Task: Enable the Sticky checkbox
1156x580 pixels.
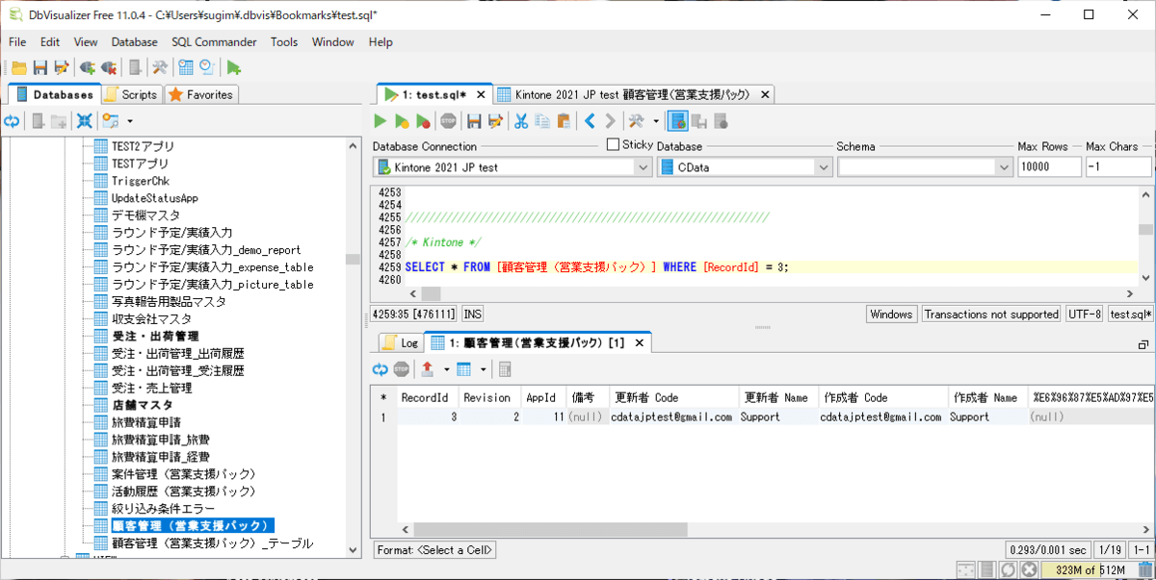Action: [614, 144]
